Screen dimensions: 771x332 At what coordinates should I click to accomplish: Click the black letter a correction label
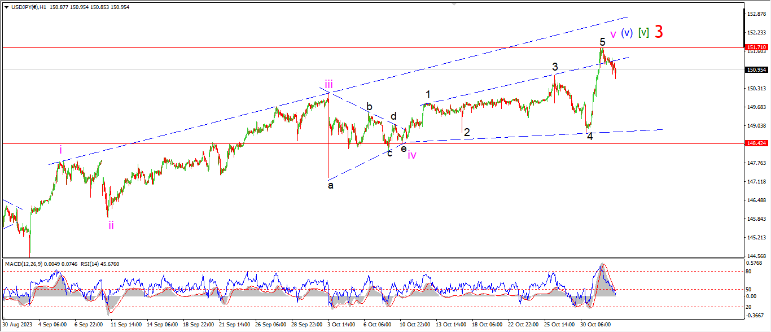[331, 185]
